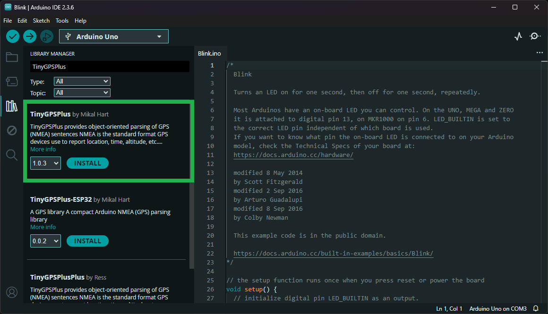Open the Serial Plotter icon
Image resolution: width=548 pixels, height=314 pixels.
pyautogui.click(x=518, y=36)
